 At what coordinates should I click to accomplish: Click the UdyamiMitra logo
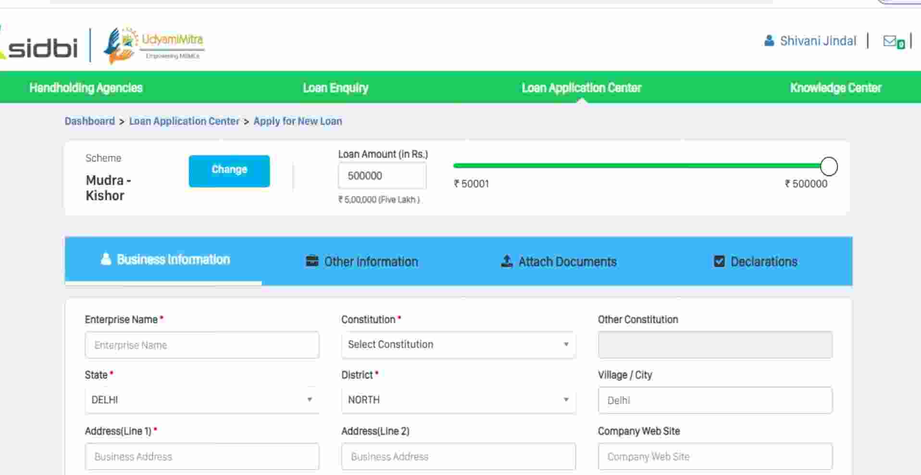154,45
